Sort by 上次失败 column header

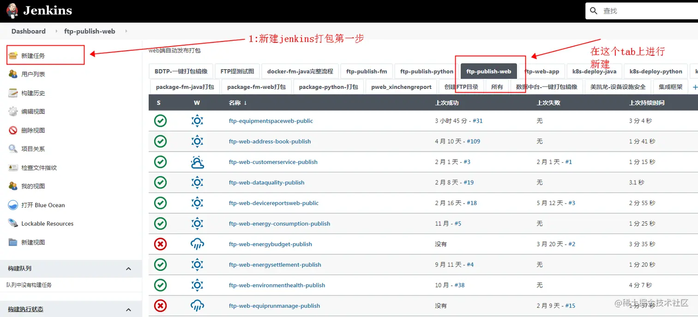548,103
